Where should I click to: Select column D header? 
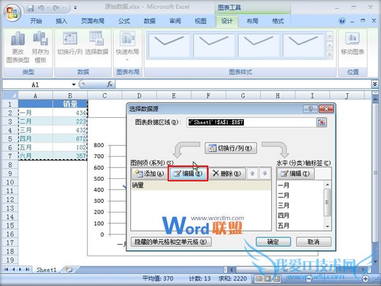pyautogui.click(x=139, y=96)
